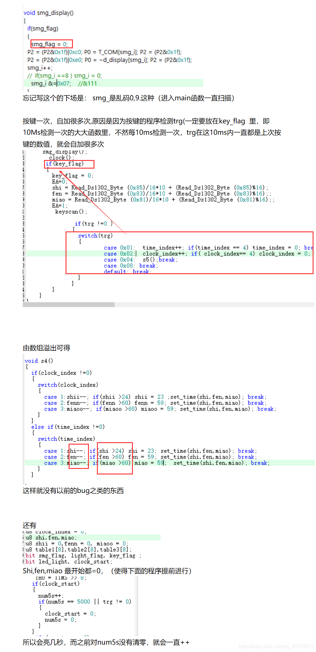Click the 'shi = Read_Ds1302_Byte' line
Screen dimensions: 316x652
[x=160, y=188]
